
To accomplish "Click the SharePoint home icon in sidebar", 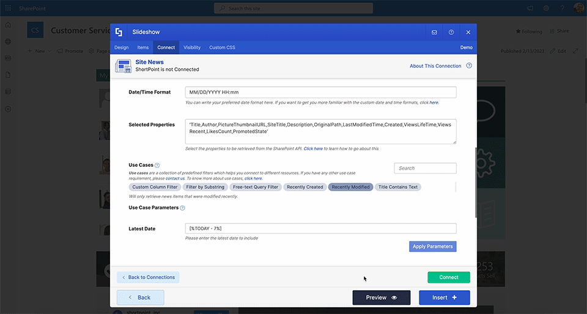I will click(x=8, y=25).
